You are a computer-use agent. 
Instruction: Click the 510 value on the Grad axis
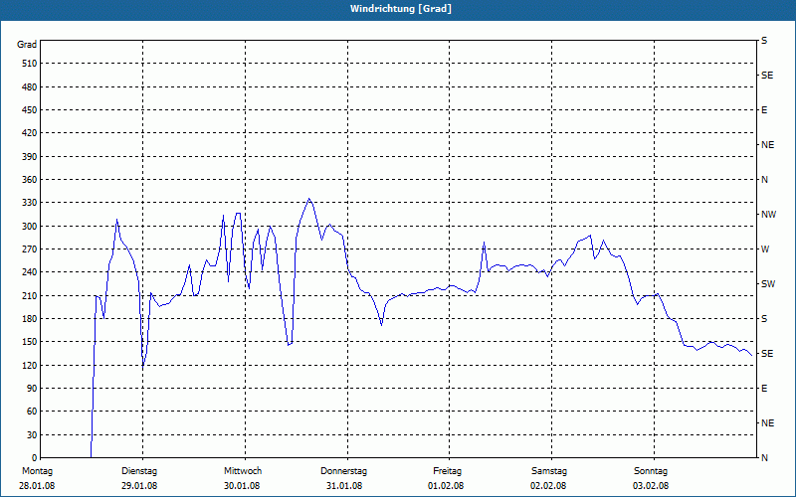30,64
